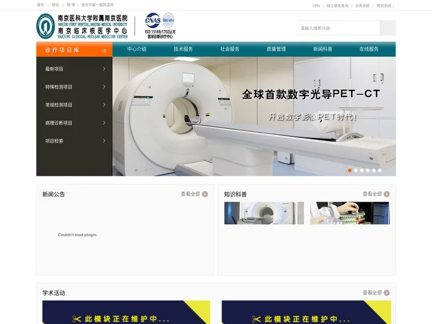Open the 质量管理 menu
This screenshot has width=432, height=324.
pos(276,49)
